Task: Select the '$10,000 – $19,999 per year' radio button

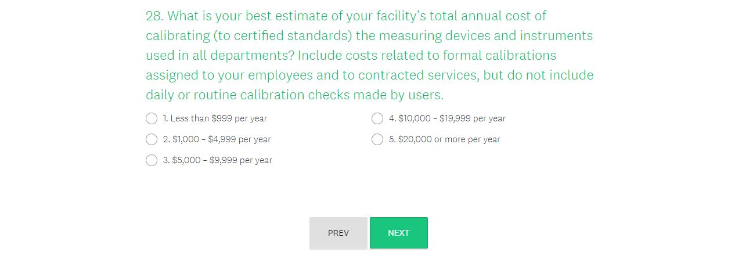Action: [377, 118]
